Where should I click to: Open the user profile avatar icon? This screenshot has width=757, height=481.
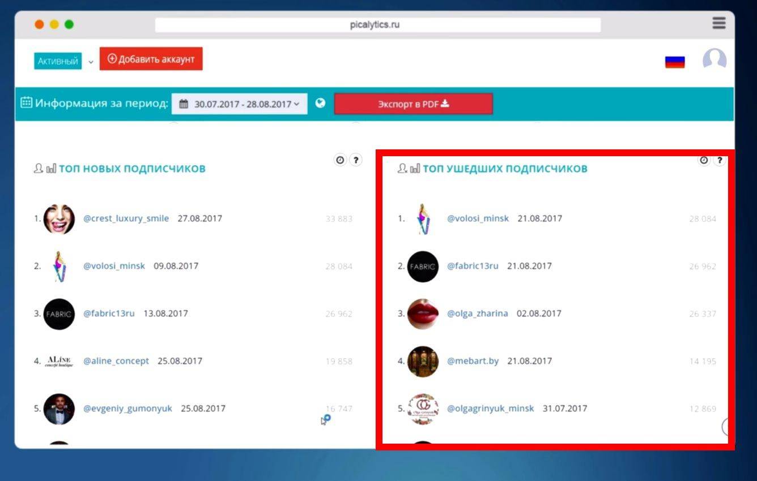pyautogui.click(x=714, y=59)
